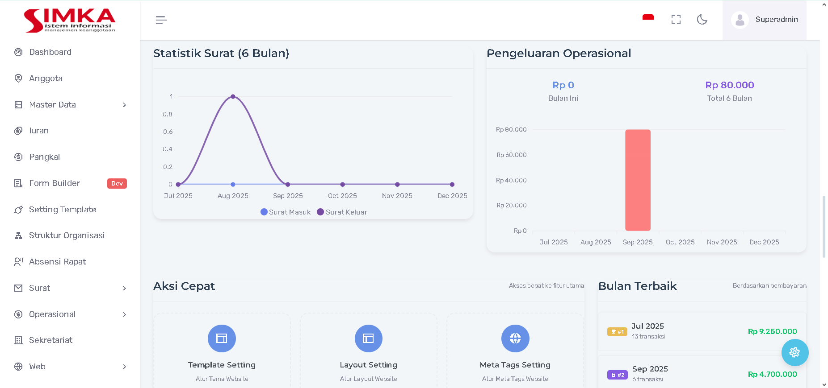Screen dimensions: 828x388
Task: Expand the Surat submenu
Action: pos(70,288)
